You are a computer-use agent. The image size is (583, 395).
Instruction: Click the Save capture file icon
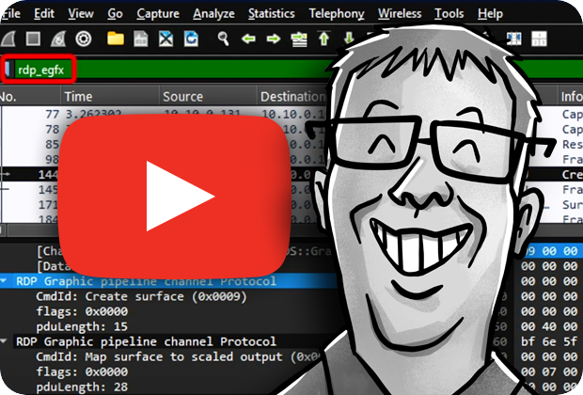[x=140, y=39]
